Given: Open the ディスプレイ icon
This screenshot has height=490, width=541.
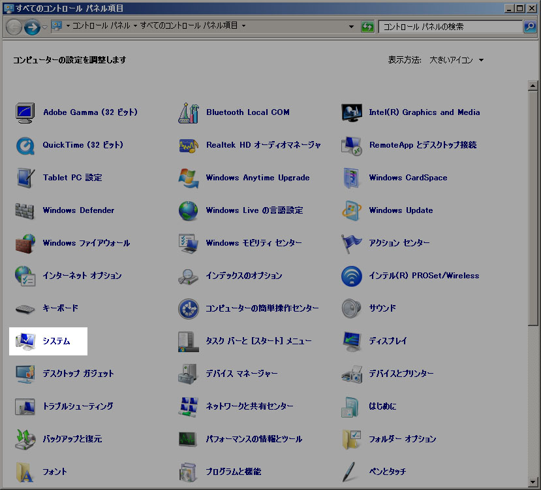Looking at the screenshot, I should click(x=352, y=341).
